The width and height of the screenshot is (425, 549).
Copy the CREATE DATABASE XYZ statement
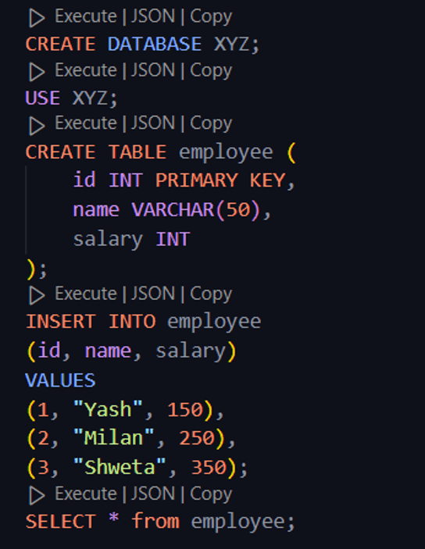pyautogui.click(x=211, y=17)
